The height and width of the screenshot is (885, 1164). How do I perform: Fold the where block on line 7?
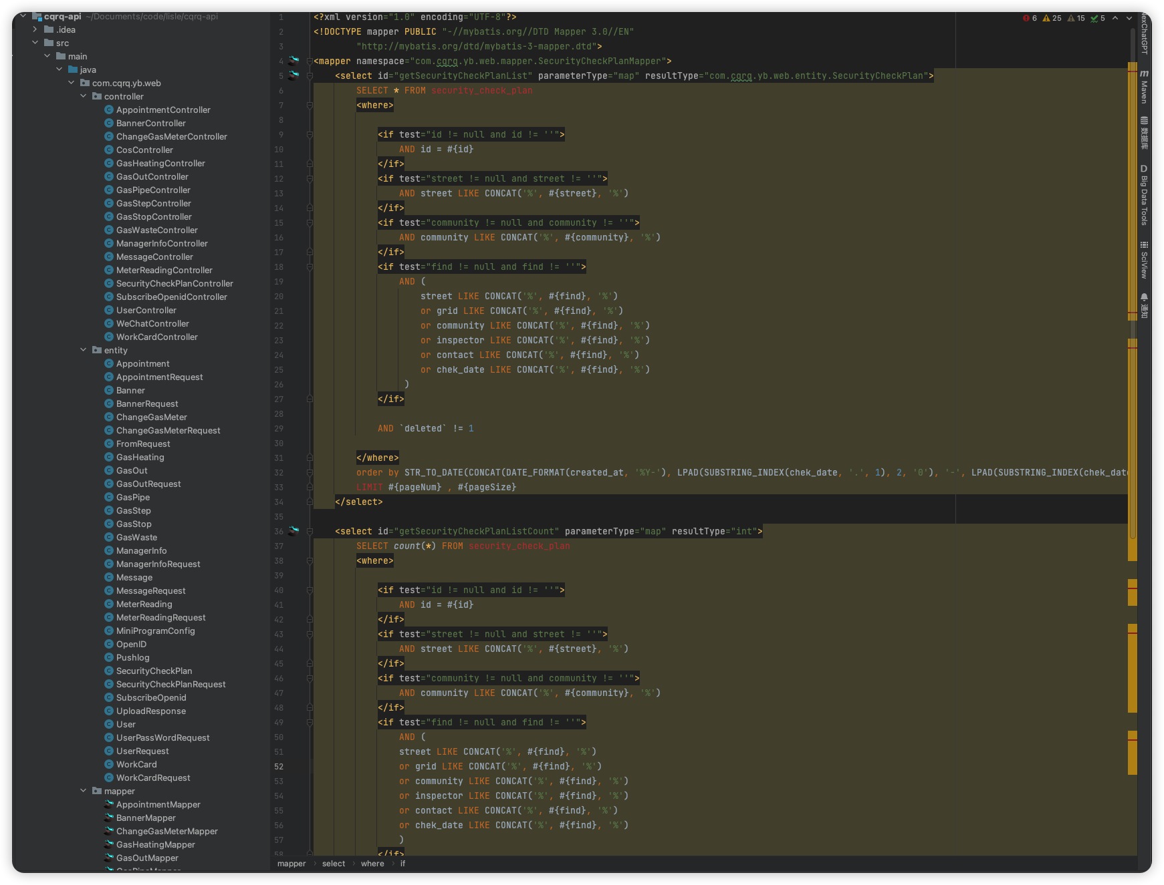point(310,105)
